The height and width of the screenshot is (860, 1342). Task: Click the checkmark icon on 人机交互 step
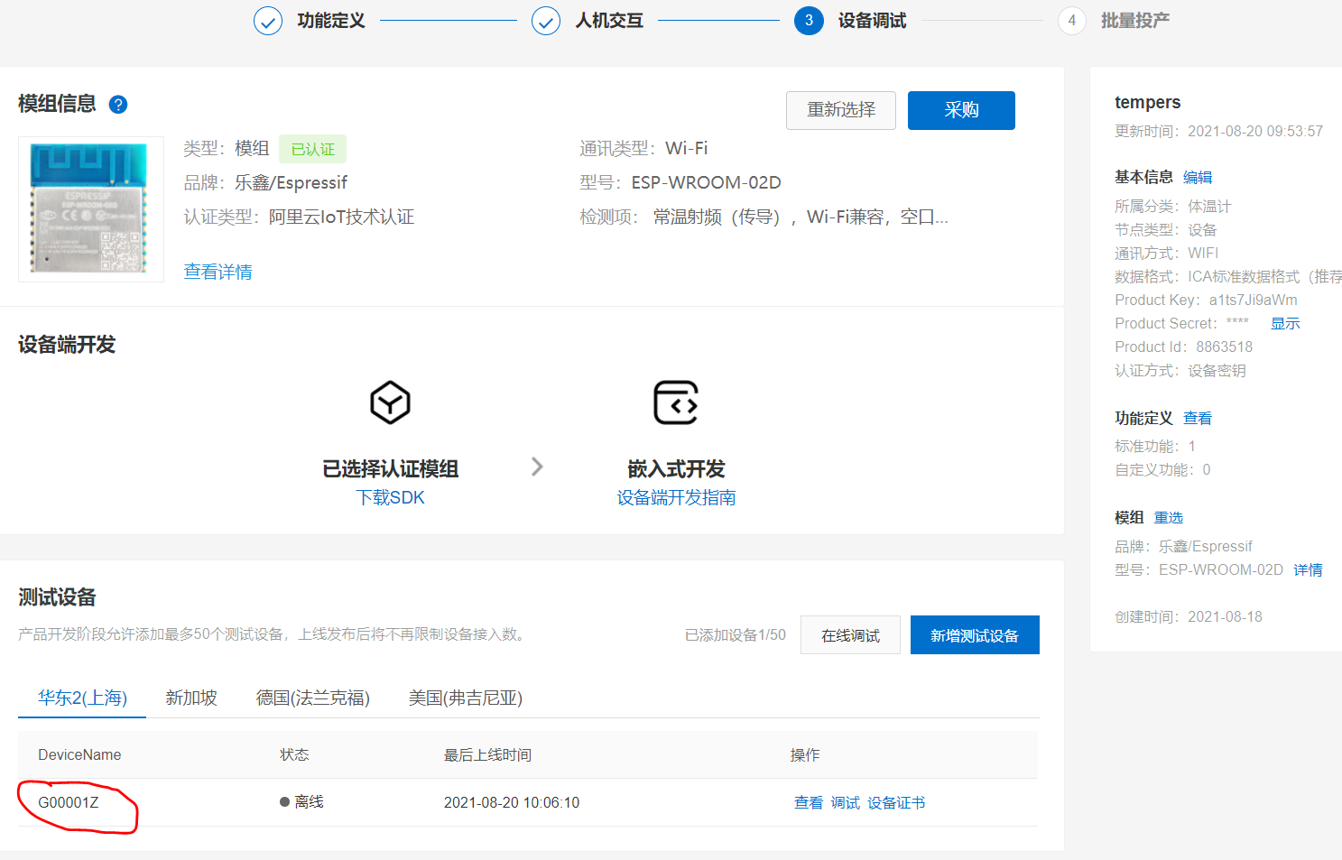(x=546, y=20)
